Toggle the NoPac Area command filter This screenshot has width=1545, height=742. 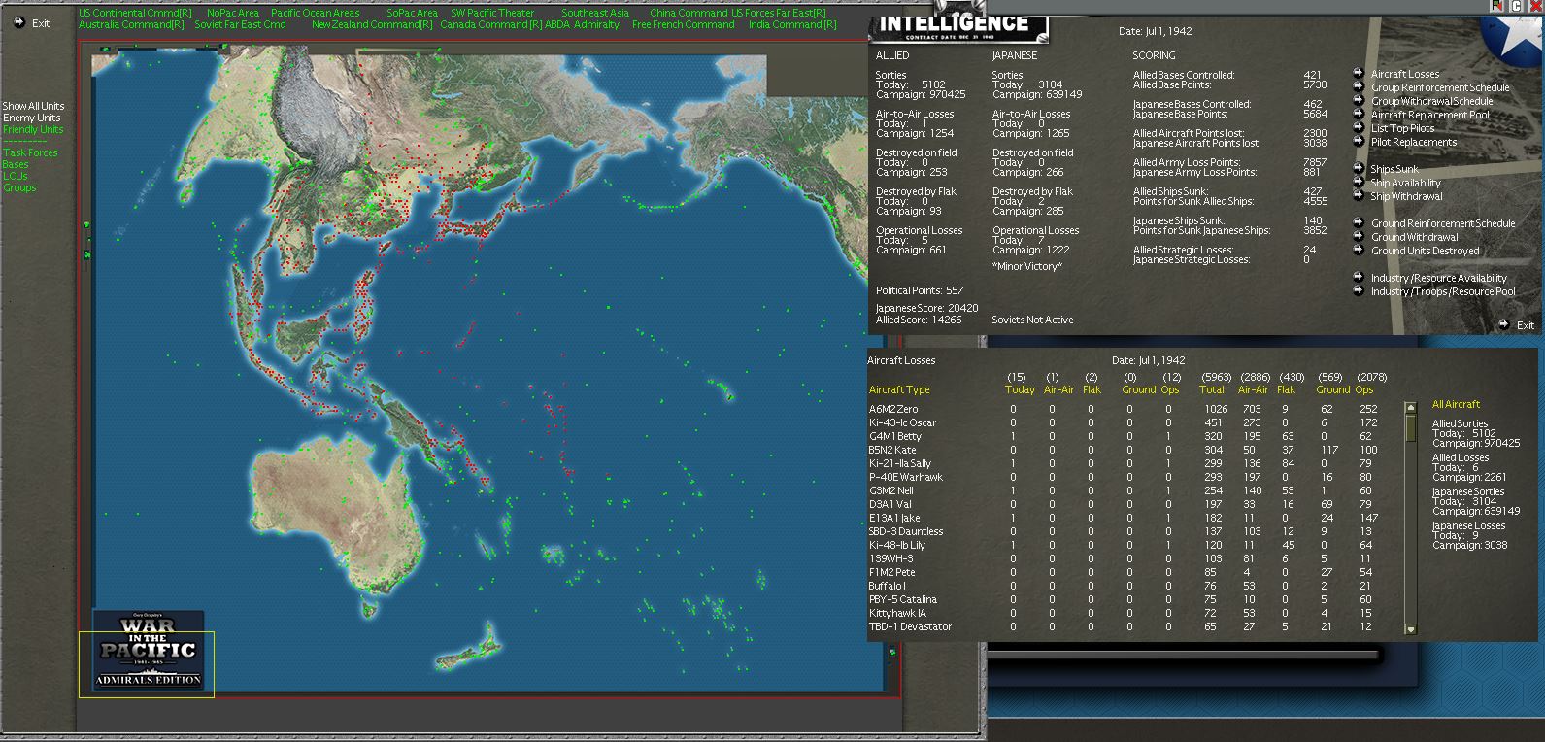tap(233, 14)
